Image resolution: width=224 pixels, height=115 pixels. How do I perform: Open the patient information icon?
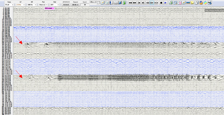111,3
